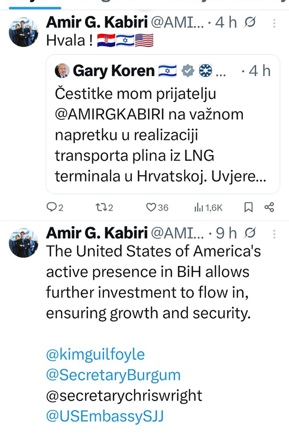Bookmark the Hvala tweet
Image resolution: width=289 pixels, height=434 pixels.
point(249,207)
